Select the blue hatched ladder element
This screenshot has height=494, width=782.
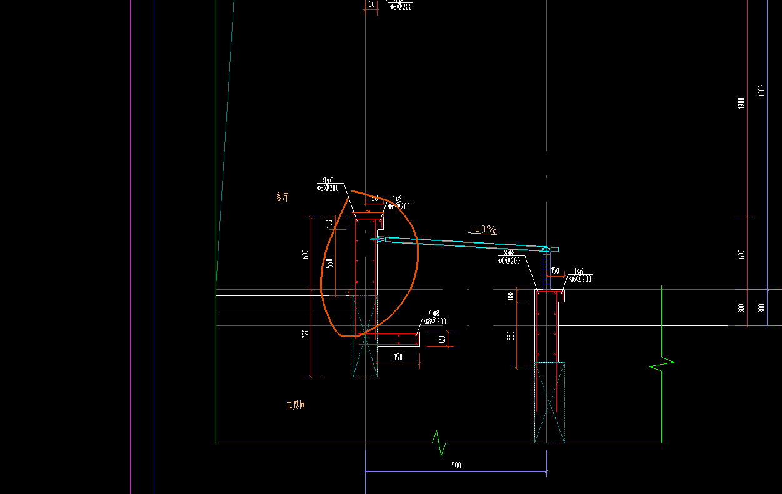click(x=546, y=270)
